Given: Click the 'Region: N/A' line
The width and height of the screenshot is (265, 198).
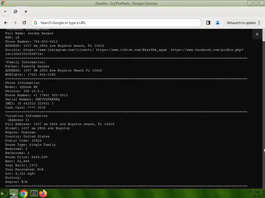Looking at the screenshot, I should [16, 182].
